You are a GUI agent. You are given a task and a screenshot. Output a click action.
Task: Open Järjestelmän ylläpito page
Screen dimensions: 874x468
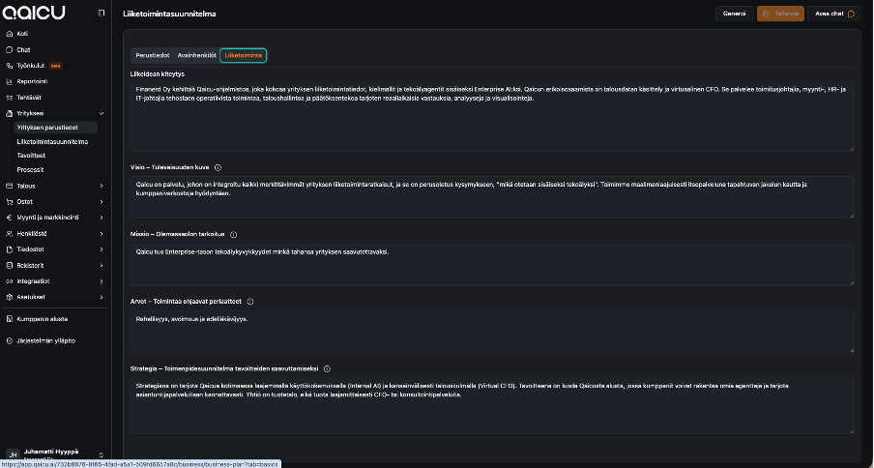[x=45, y=340]
